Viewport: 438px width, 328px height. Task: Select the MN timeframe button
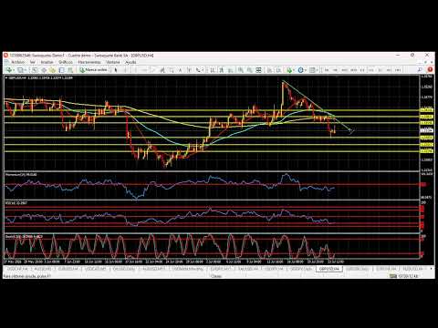click(398, 70)
